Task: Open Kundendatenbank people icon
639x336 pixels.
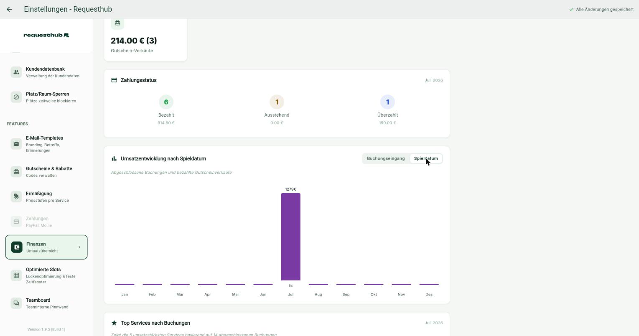Action: (x=16, y=72)
